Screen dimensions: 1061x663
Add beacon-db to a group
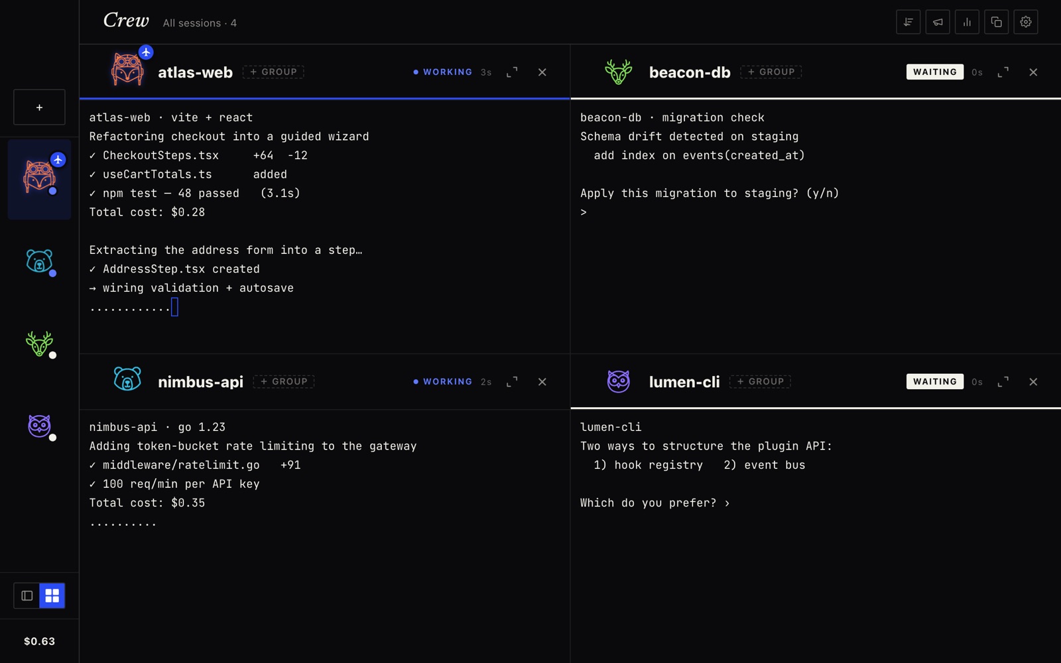pyautogui.click(x=771, y=72)
